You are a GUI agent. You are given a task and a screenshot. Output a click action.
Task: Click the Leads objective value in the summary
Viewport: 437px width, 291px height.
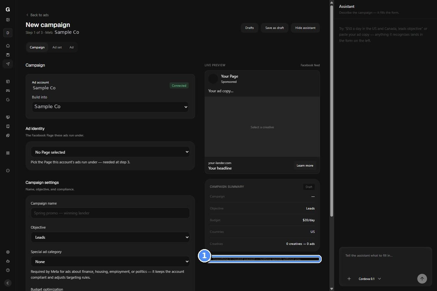(310, 209)
